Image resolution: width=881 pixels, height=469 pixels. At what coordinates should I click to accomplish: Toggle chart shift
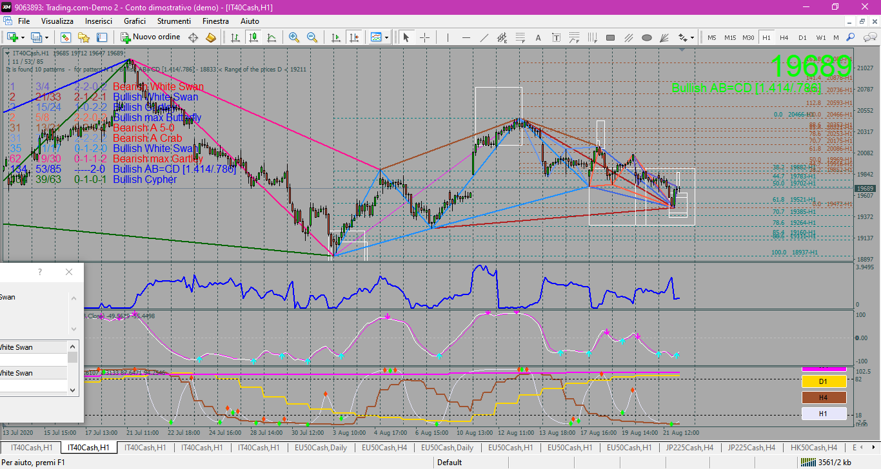coord(353,37)
